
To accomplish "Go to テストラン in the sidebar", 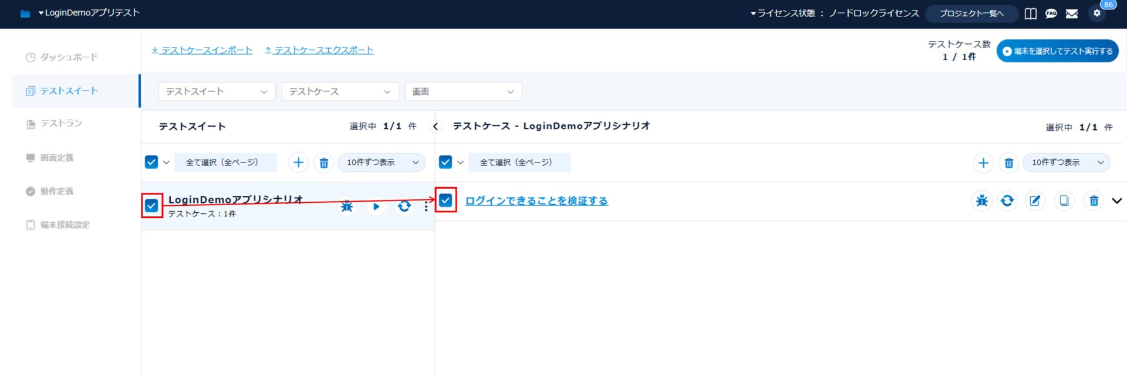I will (x=61, y=124).
